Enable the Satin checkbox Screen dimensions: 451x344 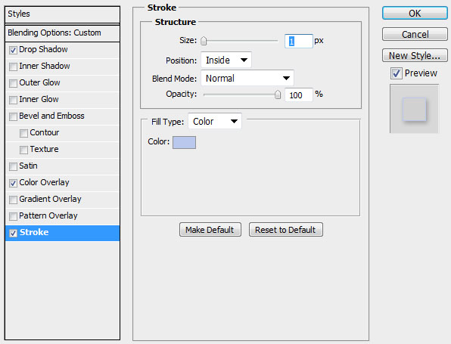(x=13, y=166)
